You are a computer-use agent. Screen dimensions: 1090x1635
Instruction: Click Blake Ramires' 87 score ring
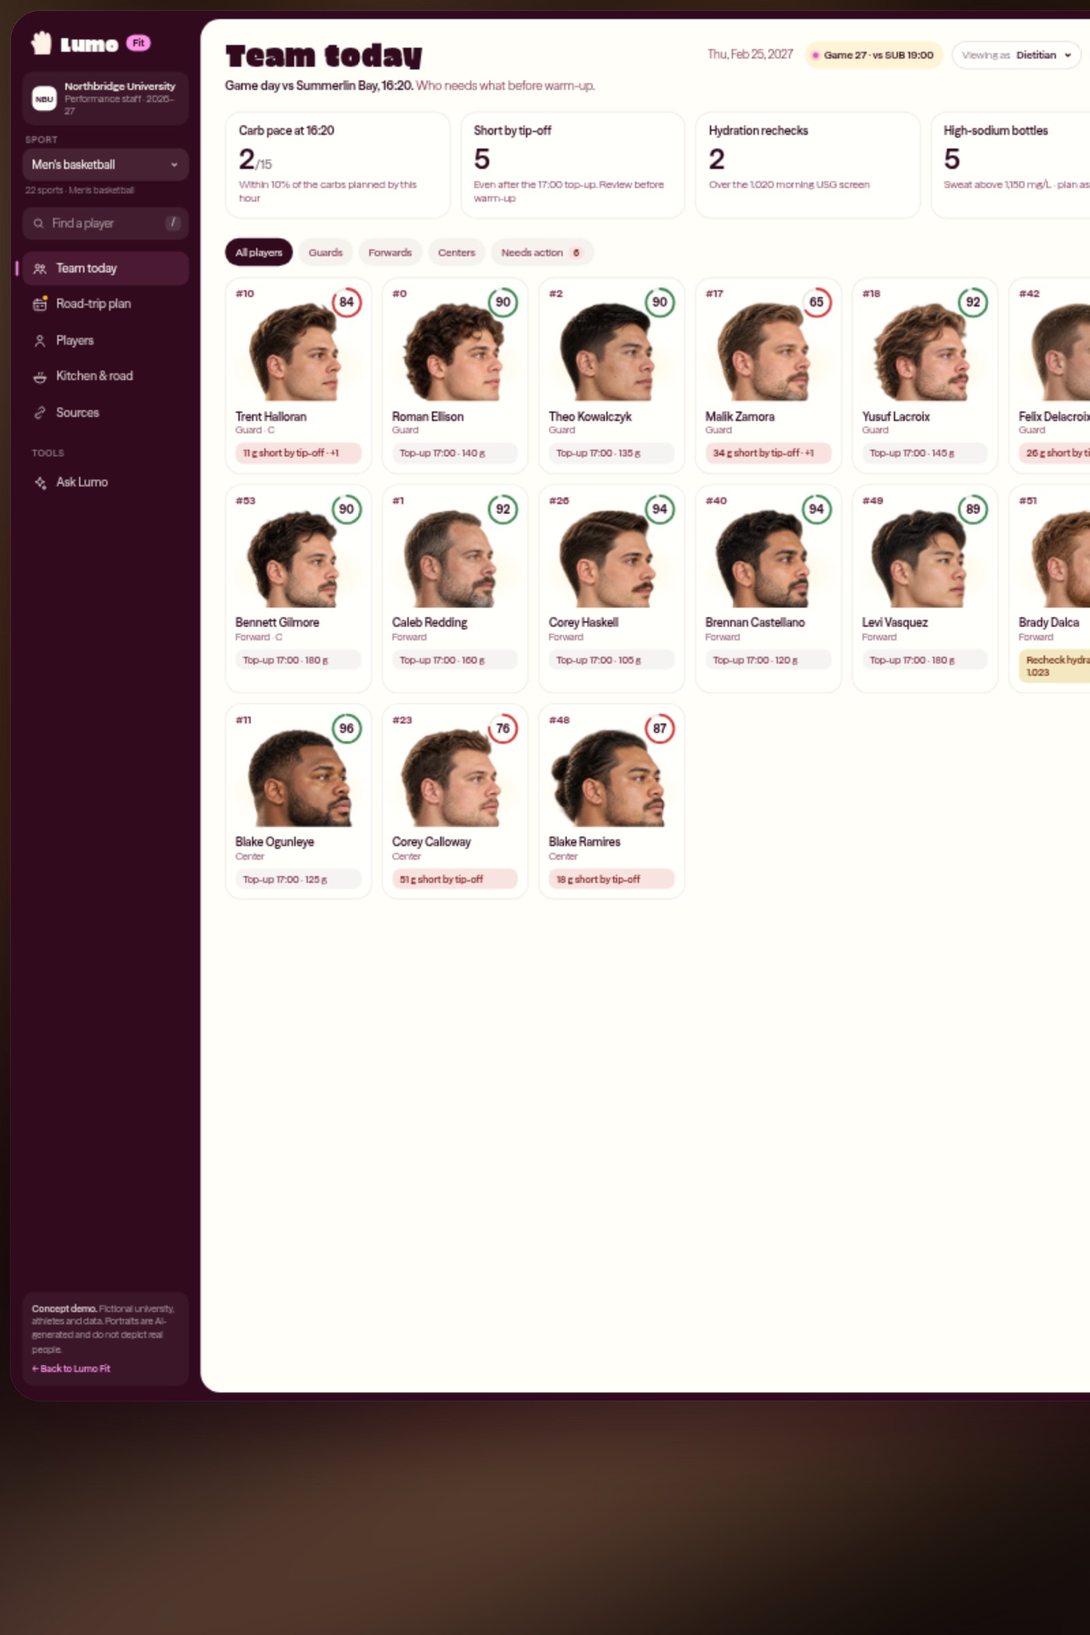click(659, 728)
